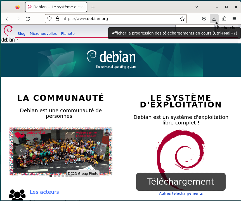Click the big Téléchargement button
The image size is (241, 201).
(181, 182)
